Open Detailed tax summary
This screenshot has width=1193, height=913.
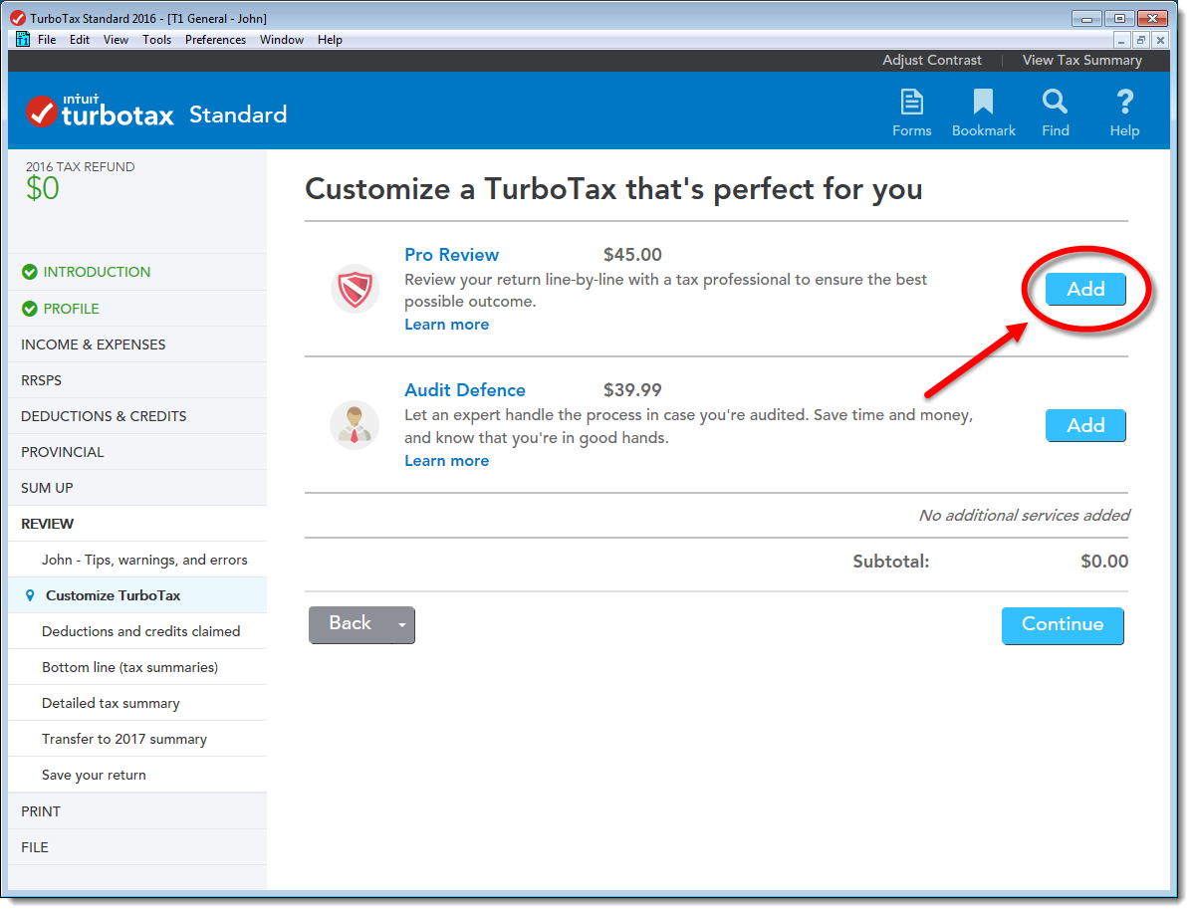[x=137, y=703]
